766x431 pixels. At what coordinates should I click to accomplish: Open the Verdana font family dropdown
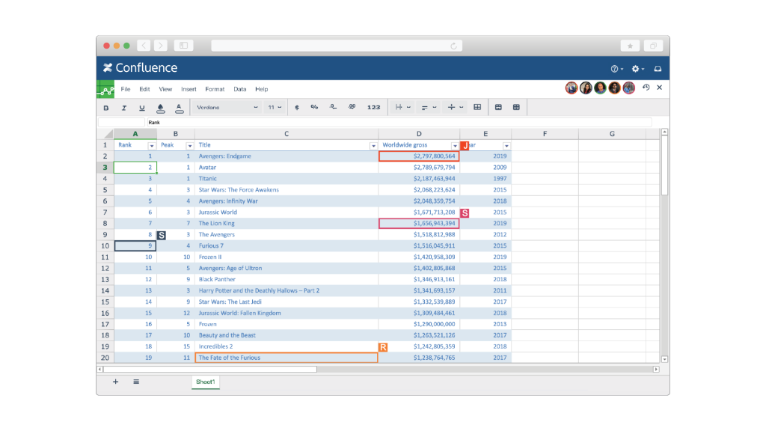tap(227, 108)
